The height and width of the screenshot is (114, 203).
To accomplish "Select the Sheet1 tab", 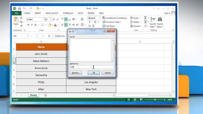I will pyautogui.click(x=34, y=95).
